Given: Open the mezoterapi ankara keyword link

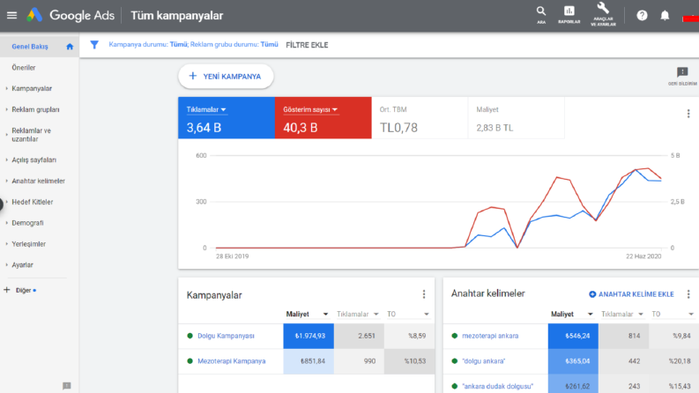Looking at the screenshot, I should (x=490, y=336).
